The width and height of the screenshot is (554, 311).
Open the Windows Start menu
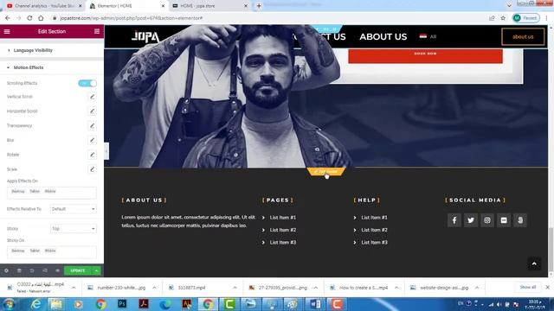pyautogui.click(x=10, y=304)
